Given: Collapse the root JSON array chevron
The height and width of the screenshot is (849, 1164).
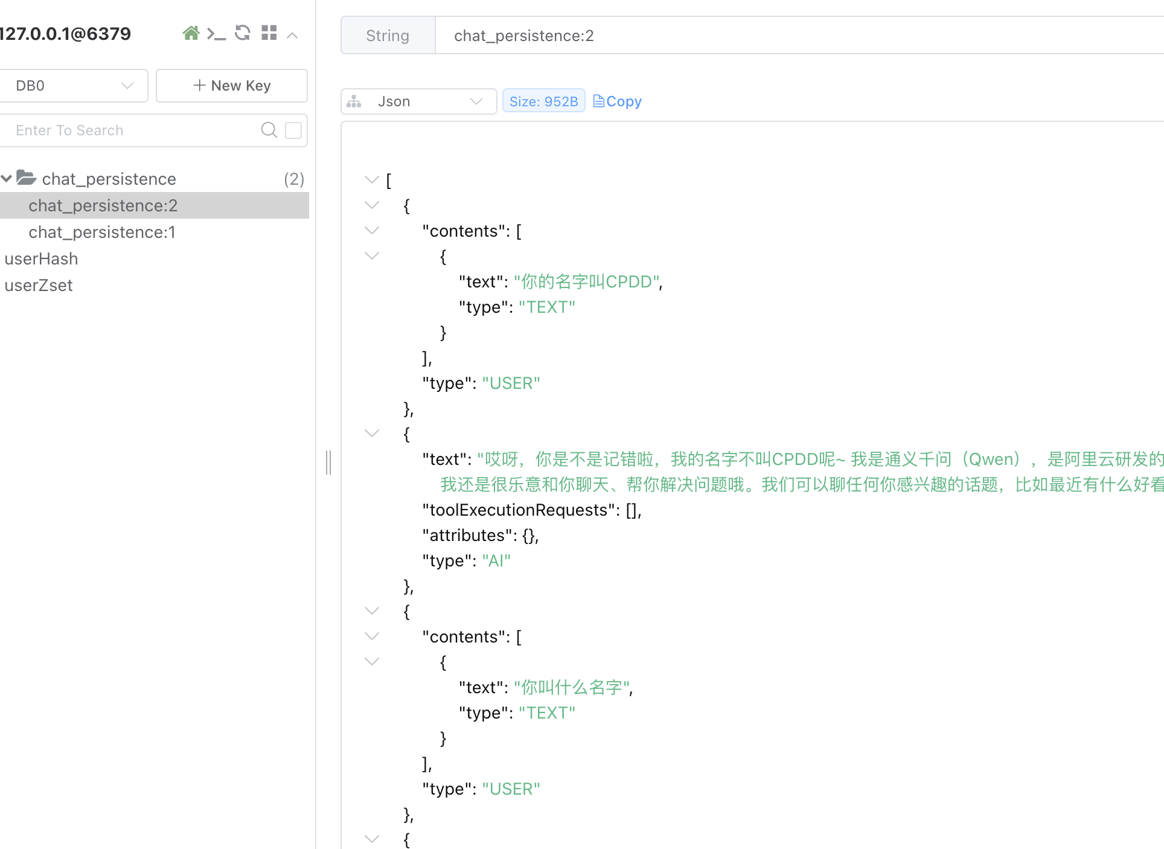Looking at the screenshot, I should pos(372,179).
